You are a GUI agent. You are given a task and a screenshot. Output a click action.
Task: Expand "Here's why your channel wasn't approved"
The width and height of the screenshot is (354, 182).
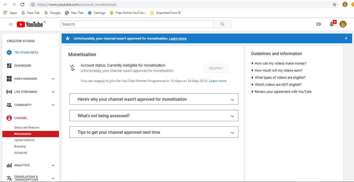pos(154,99)
